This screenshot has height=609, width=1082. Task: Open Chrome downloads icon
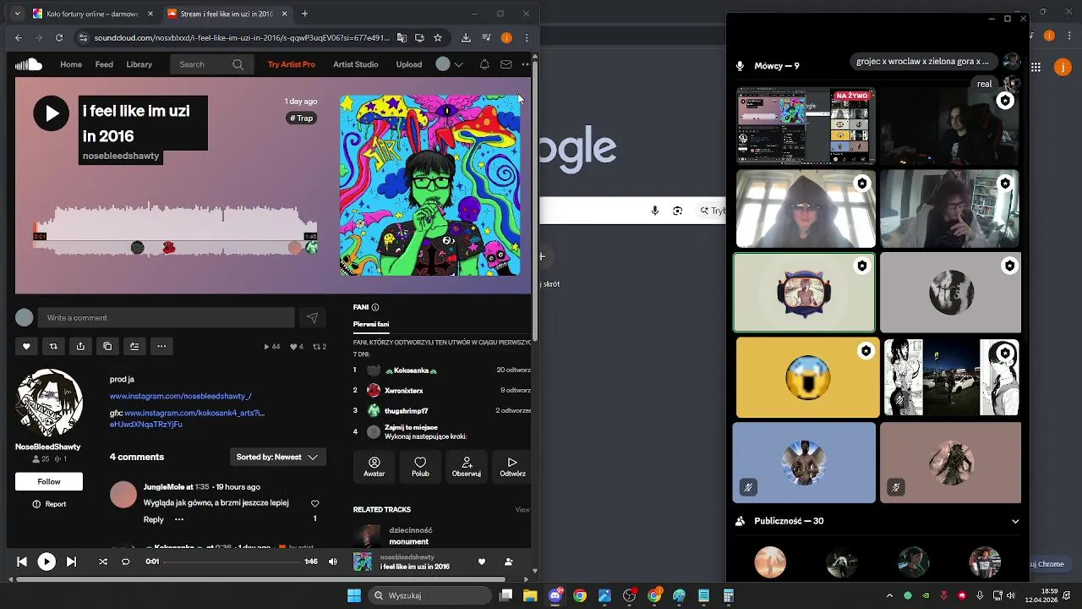point(466,37)
